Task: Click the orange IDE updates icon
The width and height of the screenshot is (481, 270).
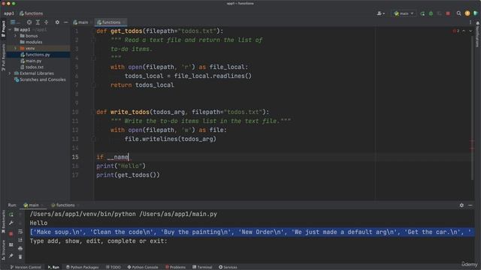Action: coord(467,13)
